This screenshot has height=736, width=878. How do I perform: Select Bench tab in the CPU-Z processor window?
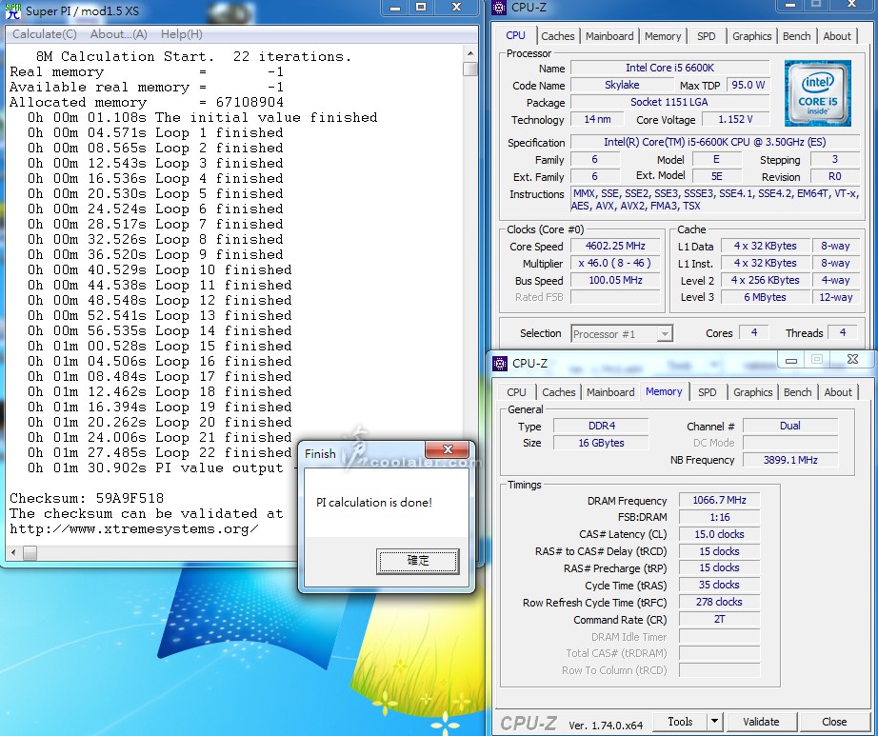click(796, 36)
